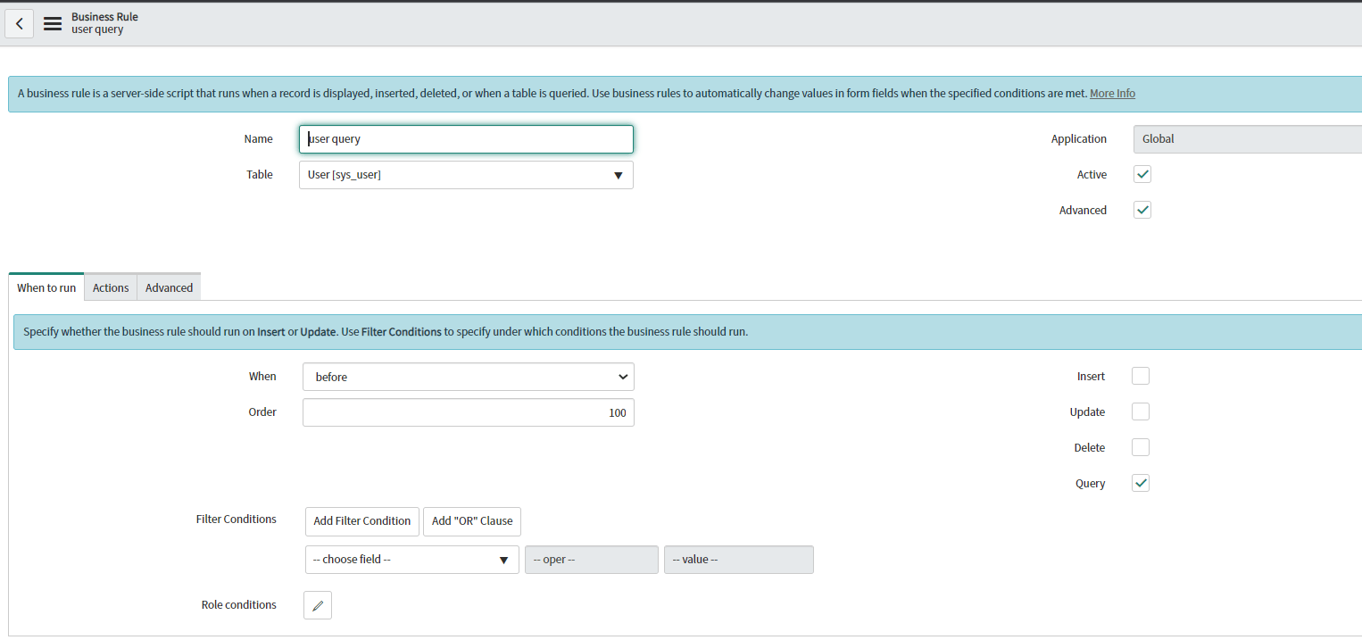Enable the Update checkbox
Viewport: 1362px width, 640px height.
point(1141,411)
